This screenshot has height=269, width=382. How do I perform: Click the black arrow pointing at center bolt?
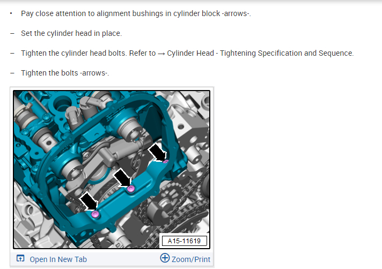[122, 178]
